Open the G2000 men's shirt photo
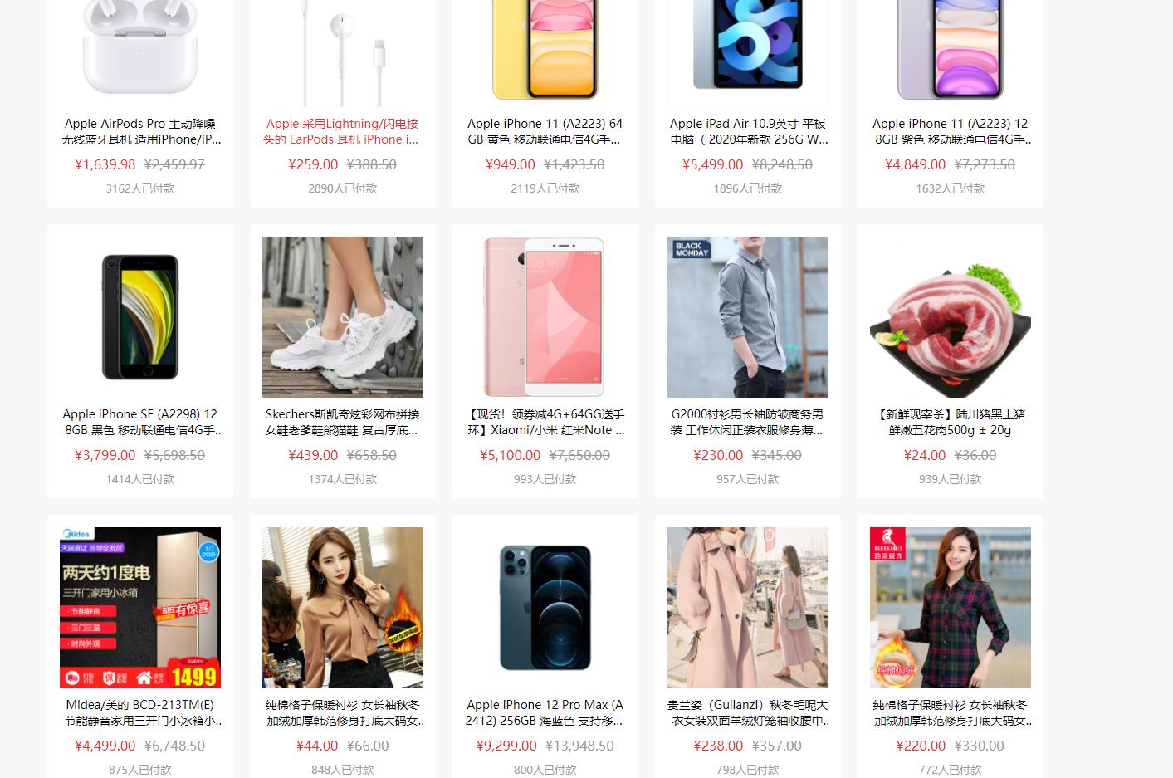The width and height of the screenshot is (1173, 778). [748, 317]
